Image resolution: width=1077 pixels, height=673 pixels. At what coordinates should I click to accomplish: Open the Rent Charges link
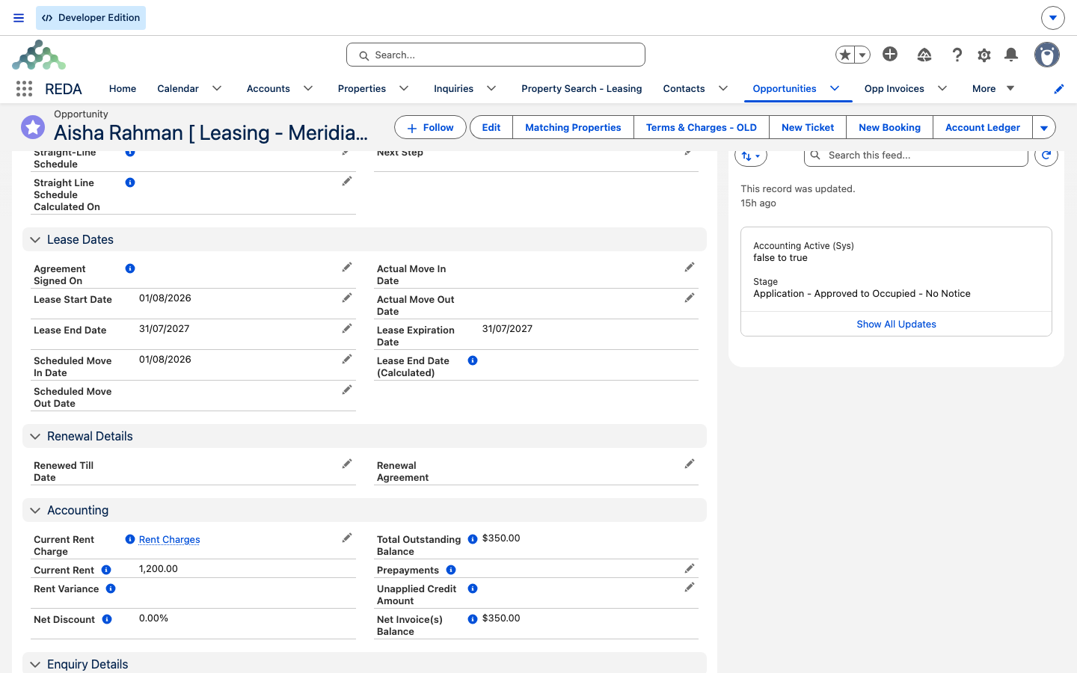coord(170,539)
